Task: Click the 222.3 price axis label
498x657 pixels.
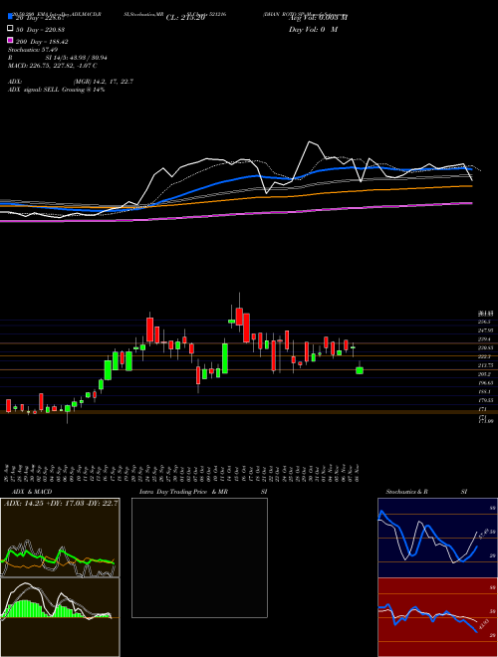Action: 485,356
